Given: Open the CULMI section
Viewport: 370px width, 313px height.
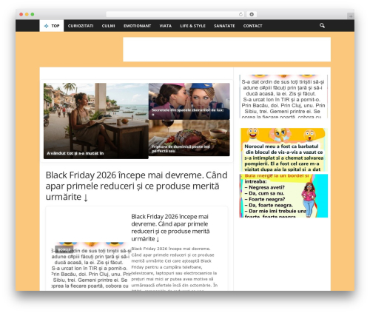Looking at the screenshot, I should click(x=108, y=26).
